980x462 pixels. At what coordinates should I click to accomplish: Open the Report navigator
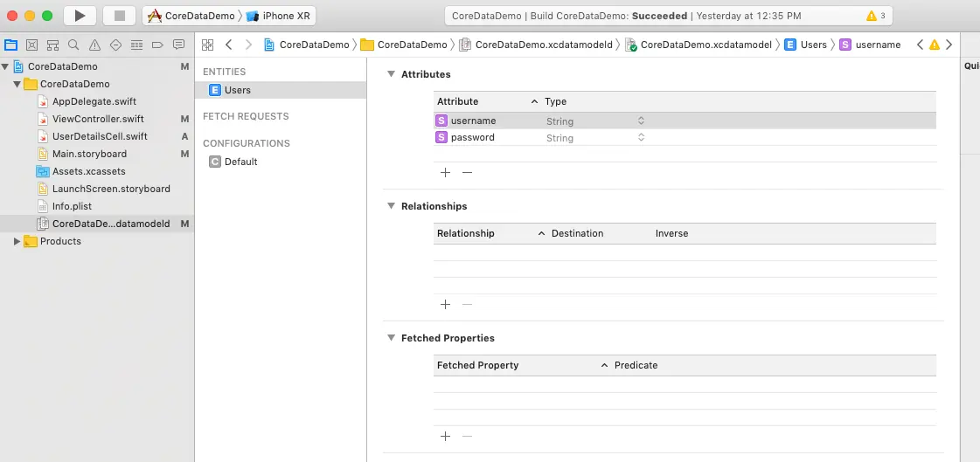178,45
